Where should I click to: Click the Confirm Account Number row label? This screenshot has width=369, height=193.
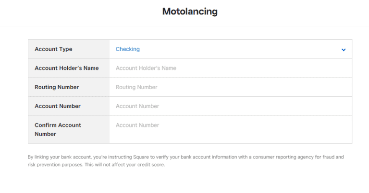click(x=58, y=129)
